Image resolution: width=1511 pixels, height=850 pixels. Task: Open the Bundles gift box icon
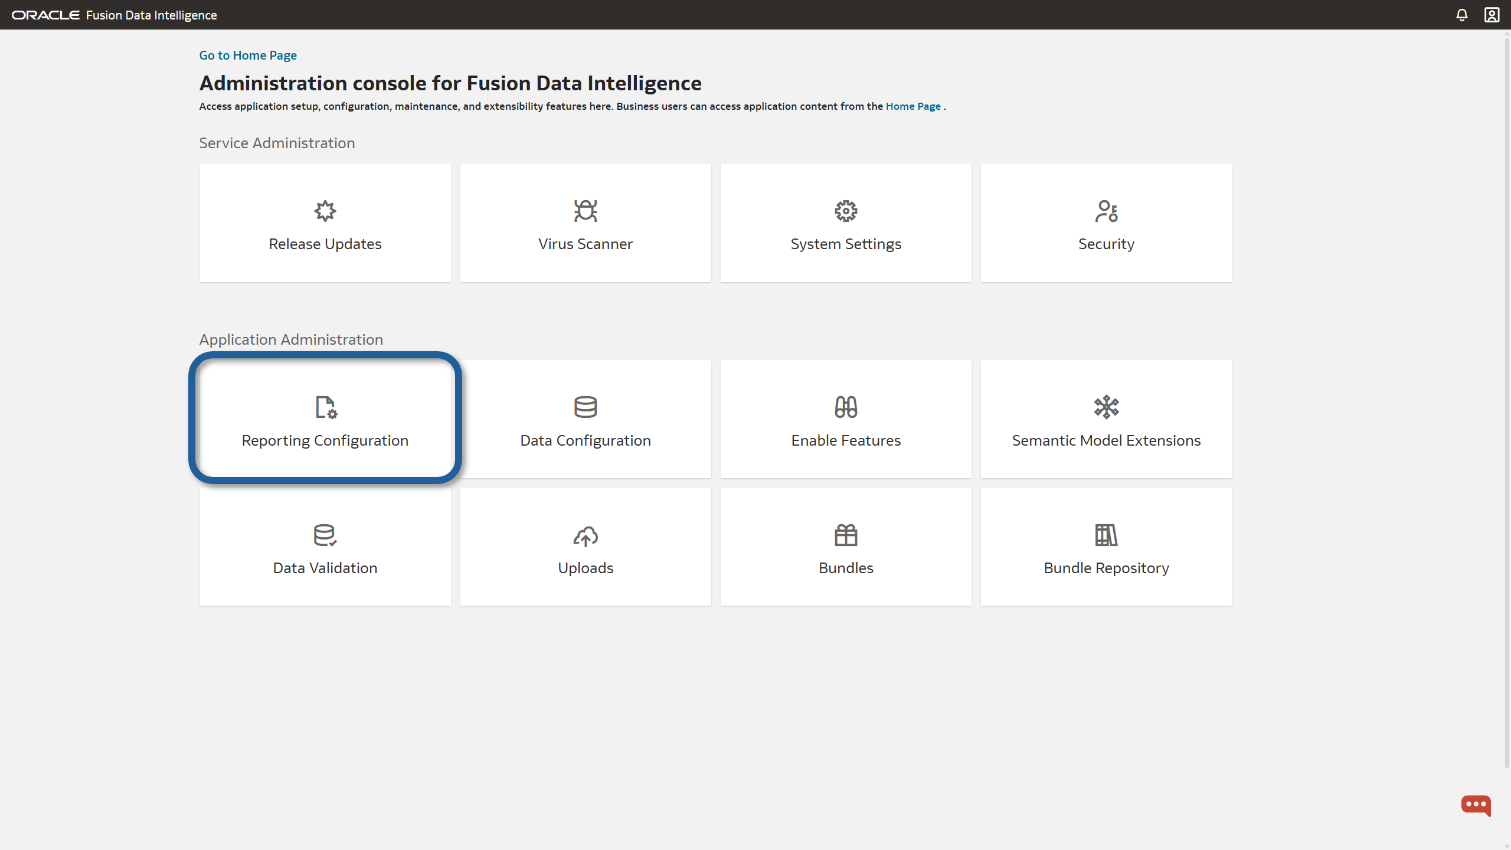click(846, 535)
